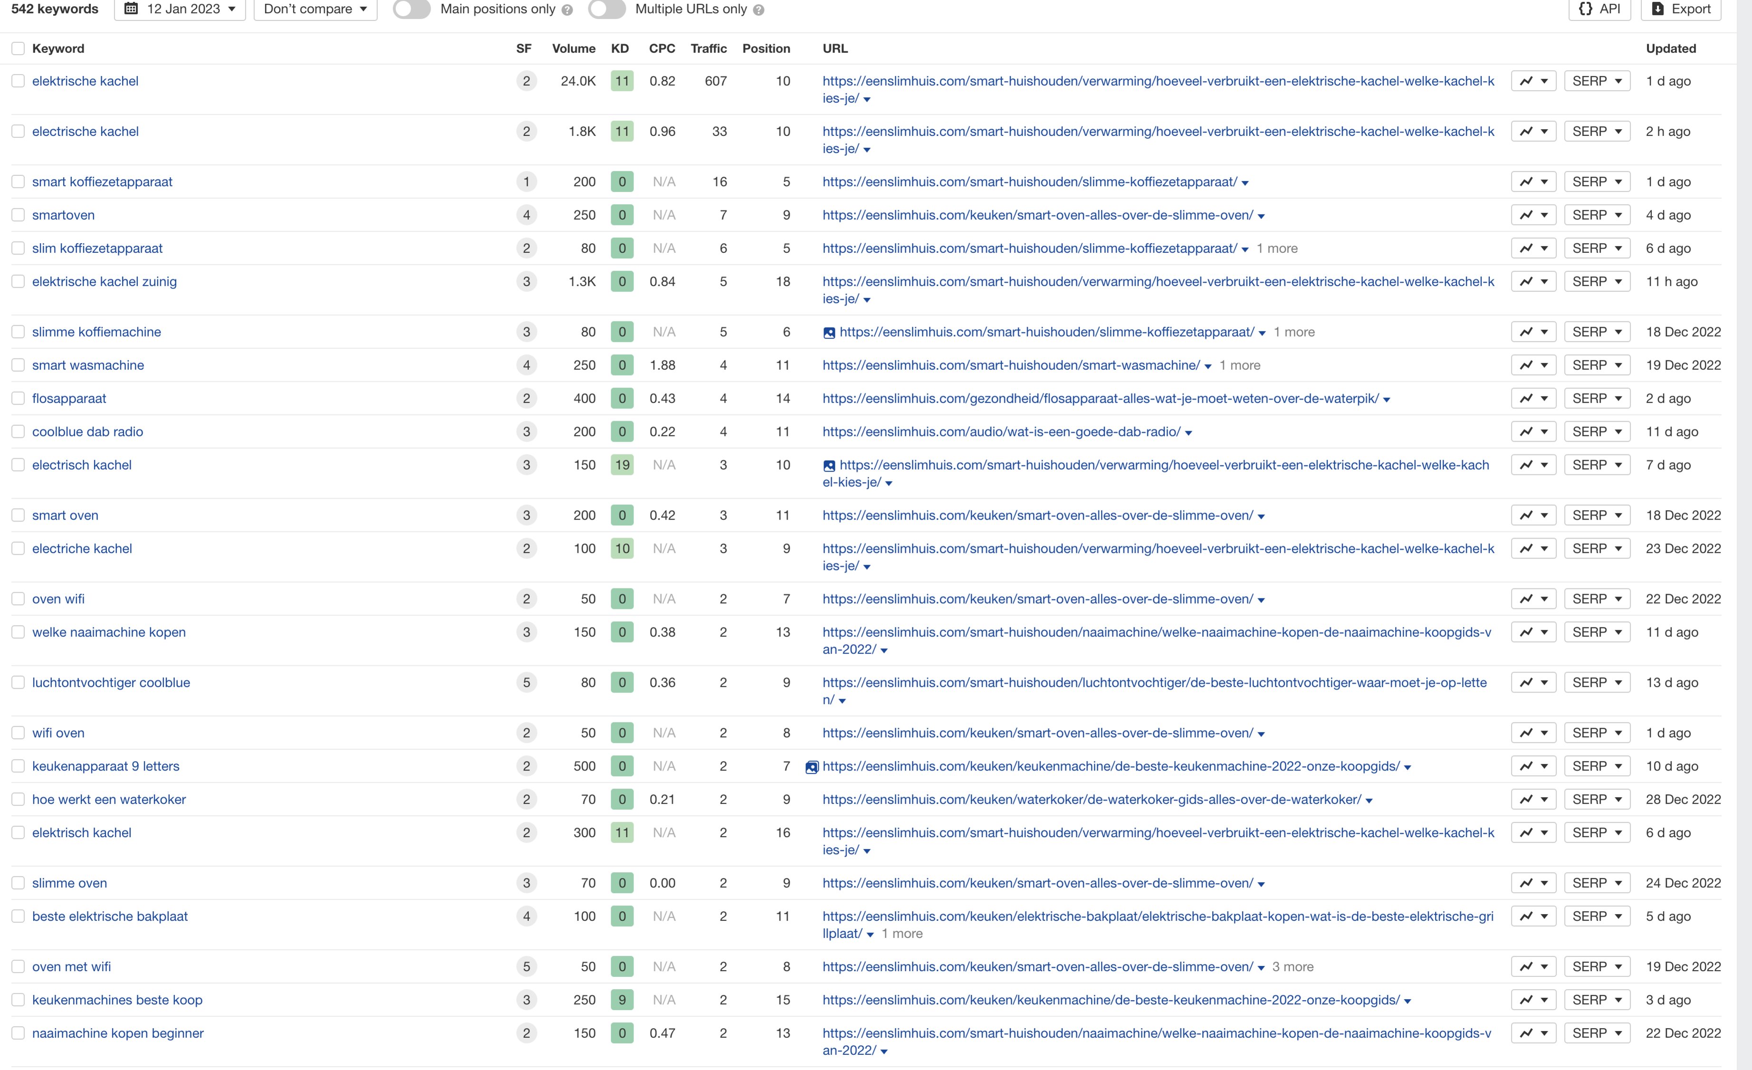
Task: Check the box for flosapparaat
Action: [18, 398]
